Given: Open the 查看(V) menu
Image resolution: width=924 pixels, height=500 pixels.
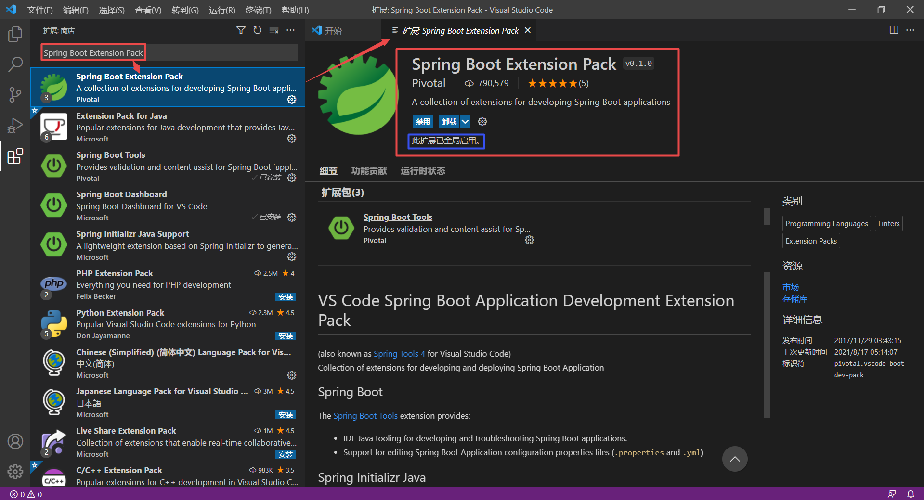Looking at the screenshot, I should click(148, 10).
